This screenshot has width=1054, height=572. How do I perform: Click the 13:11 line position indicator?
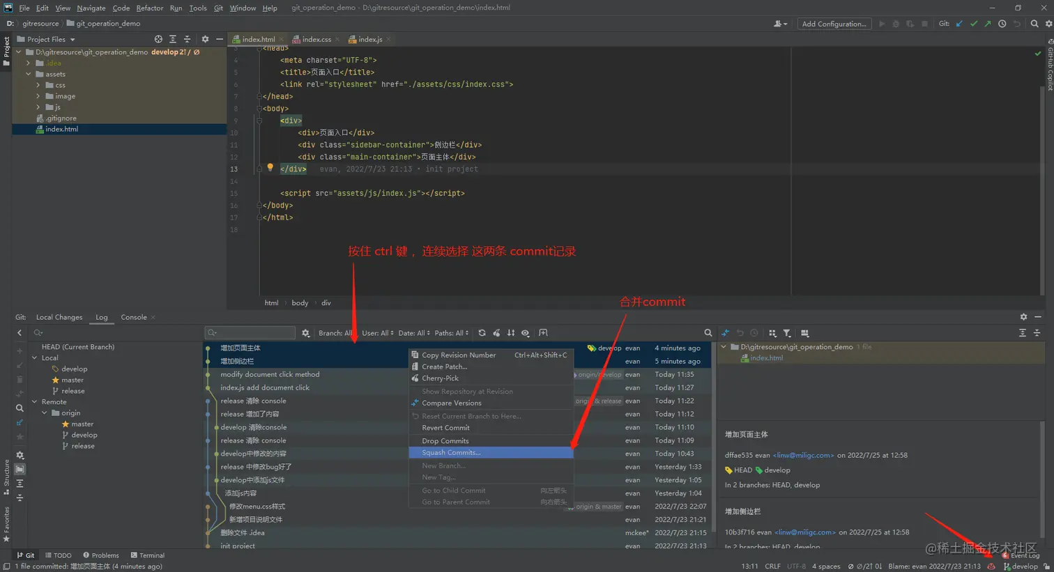click(x=750, y=566)
